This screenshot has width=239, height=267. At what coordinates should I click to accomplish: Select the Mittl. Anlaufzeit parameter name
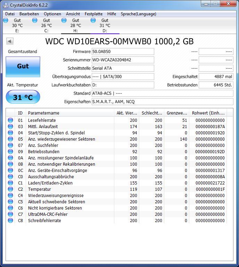tap(43, 126)
